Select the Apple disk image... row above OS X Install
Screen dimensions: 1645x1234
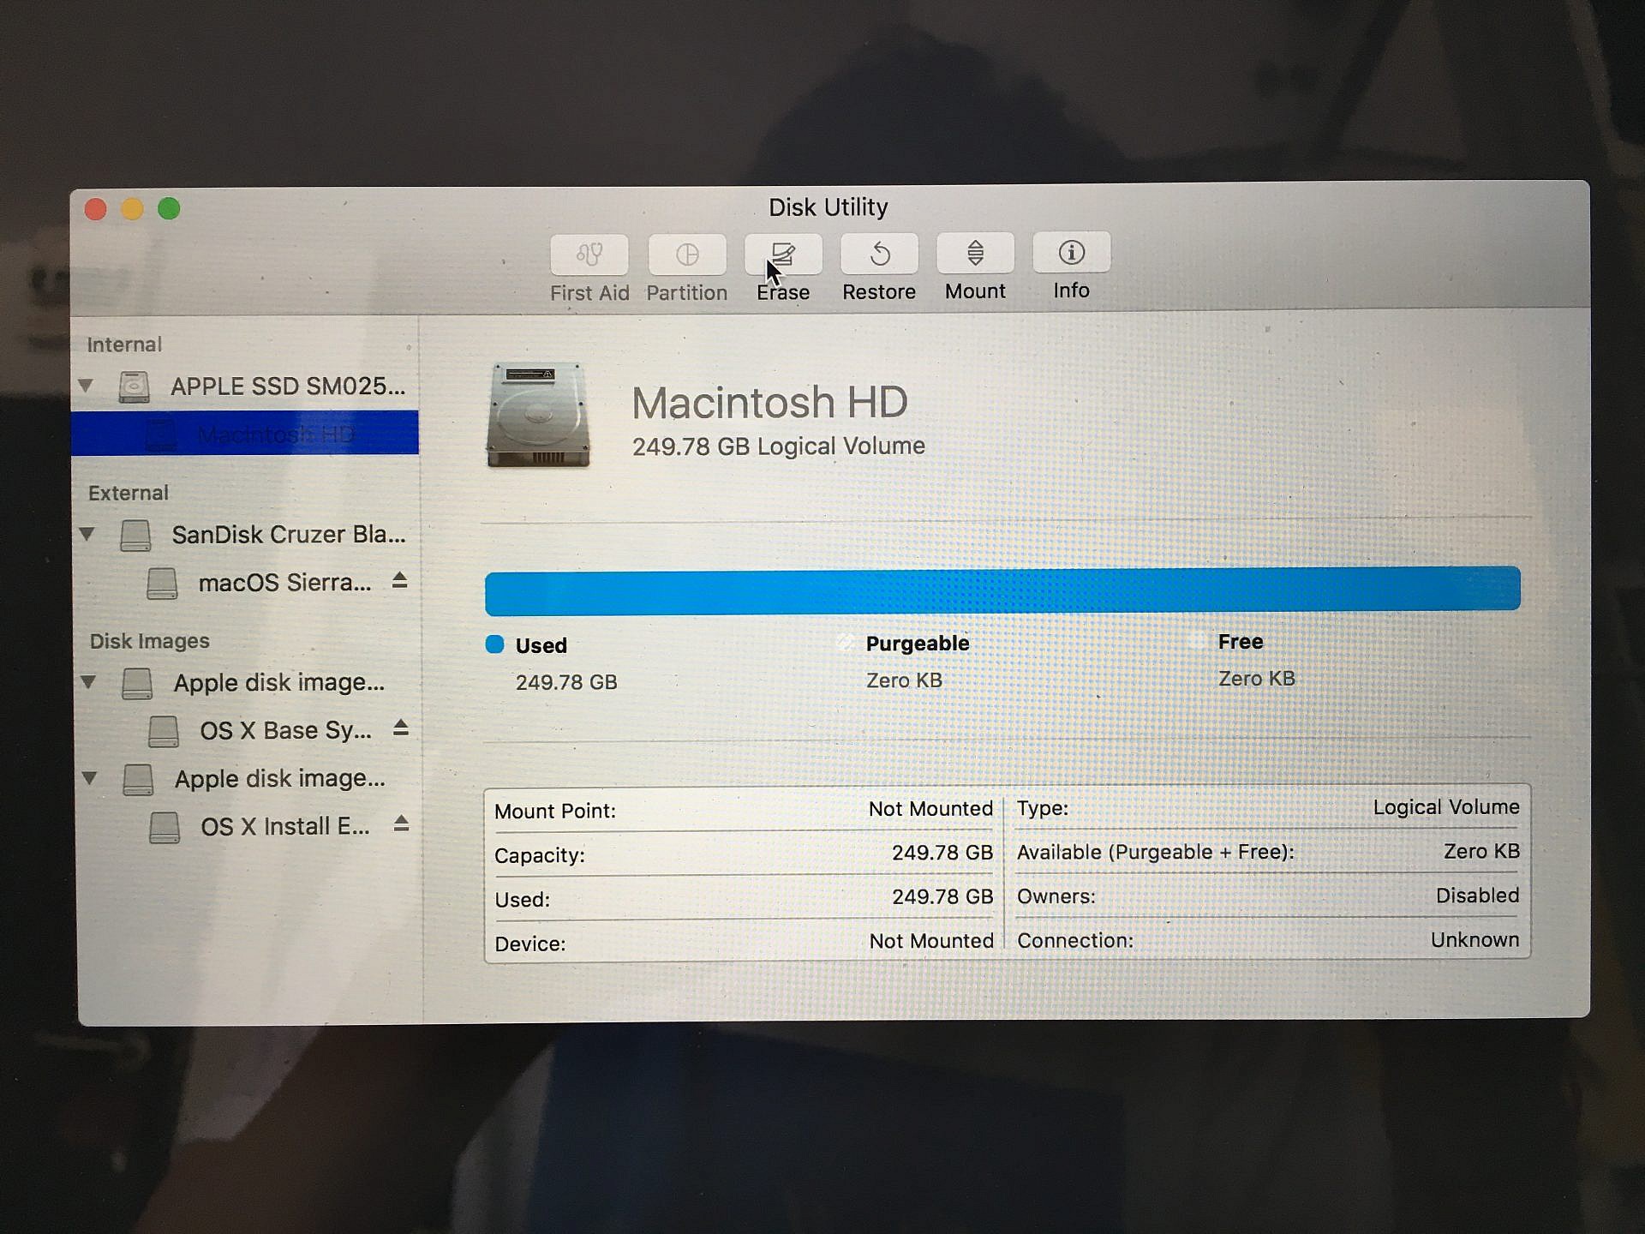coord(248,779)
